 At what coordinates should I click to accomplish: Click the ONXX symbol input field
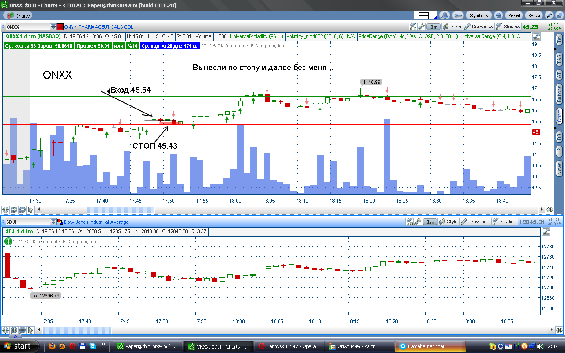point(28,27)
